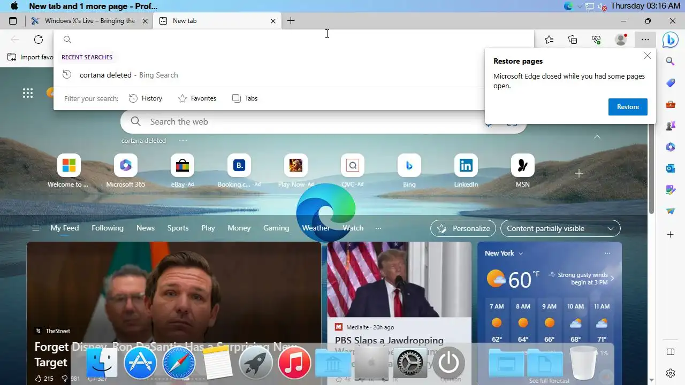Add a new quick link site
Screen dimensions: 685x385
pyautogui.click(x=579, y=173)
